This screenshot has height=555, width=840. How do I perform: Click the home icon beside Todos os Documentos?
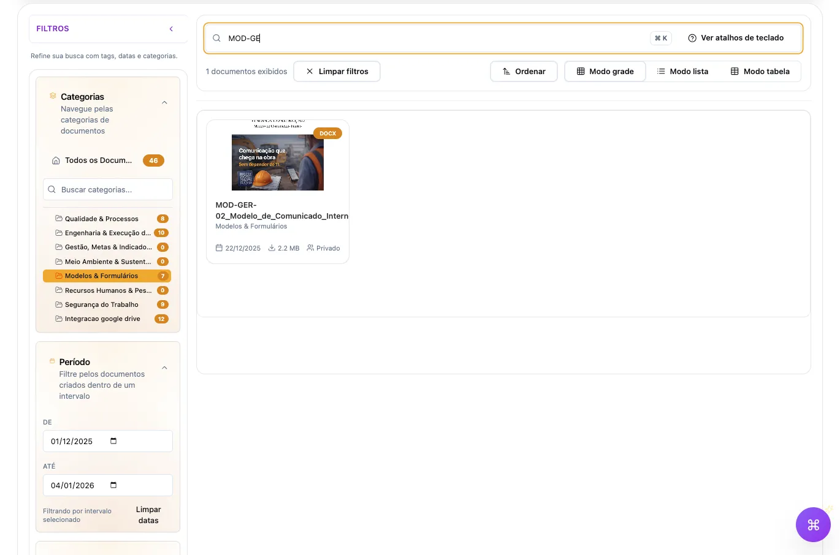[x=56, y=160]
